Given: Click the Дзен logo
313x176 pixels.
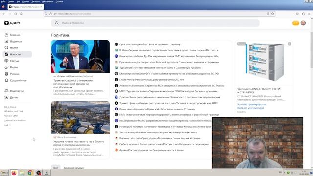Looking at the screenshot, I should pyautogui.click(x=12, y=23).
